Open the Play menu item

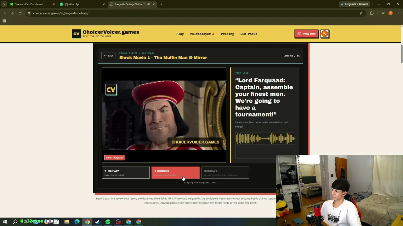click(180, 34)
